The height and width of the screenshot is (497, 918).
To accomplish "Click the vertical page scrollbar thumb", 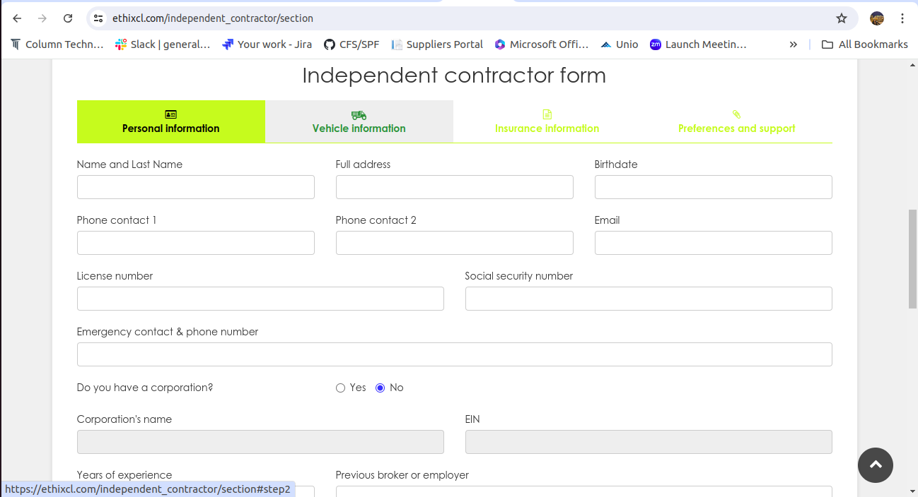I will [912, 258].
